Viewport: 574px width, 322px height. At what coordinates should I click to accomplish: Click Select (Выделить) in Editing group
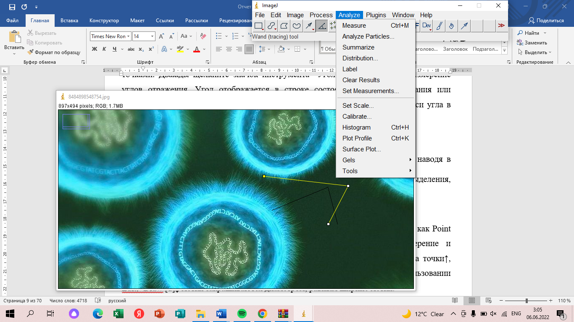[x=534, y=52]
